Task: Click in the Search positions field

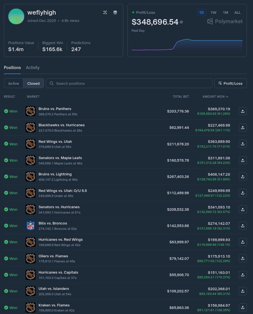Action: click(129, 83)
